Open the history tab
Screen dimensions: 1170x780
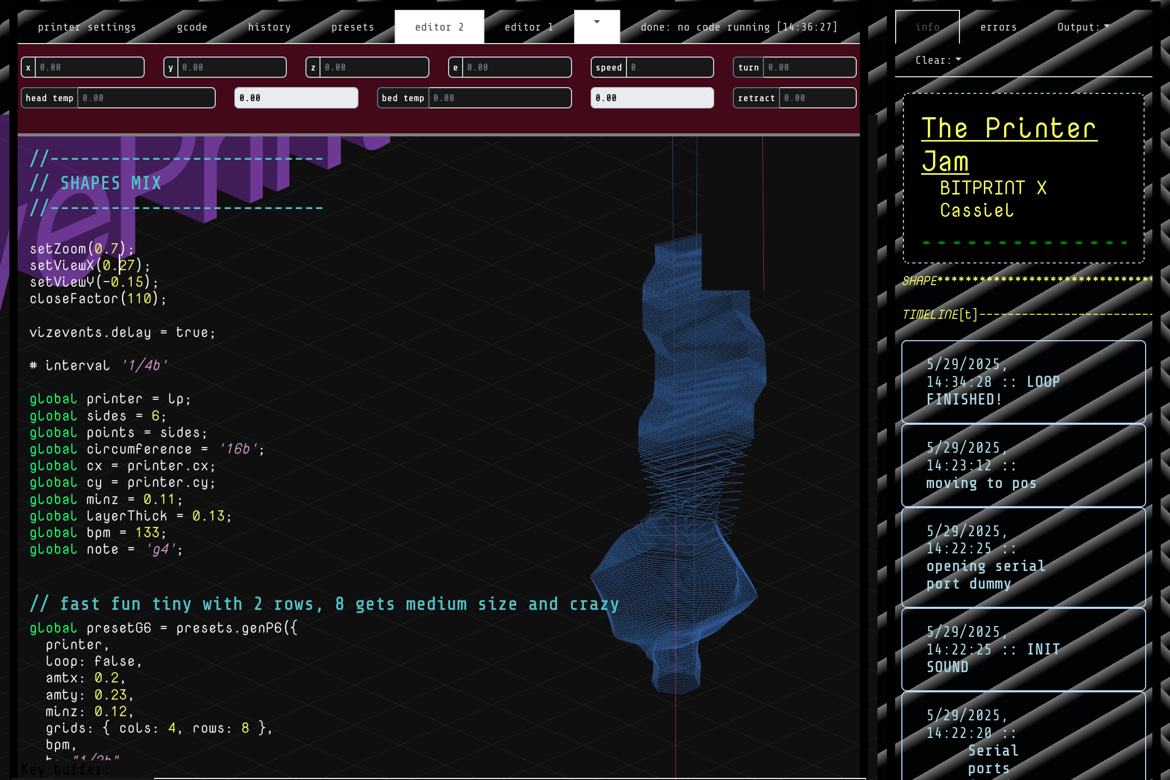269,27
